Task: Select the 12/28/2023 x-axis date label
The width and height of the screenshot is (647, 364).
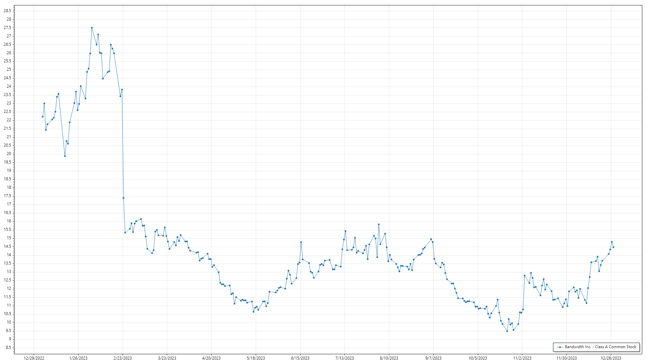Action: [x=611, y=358]
